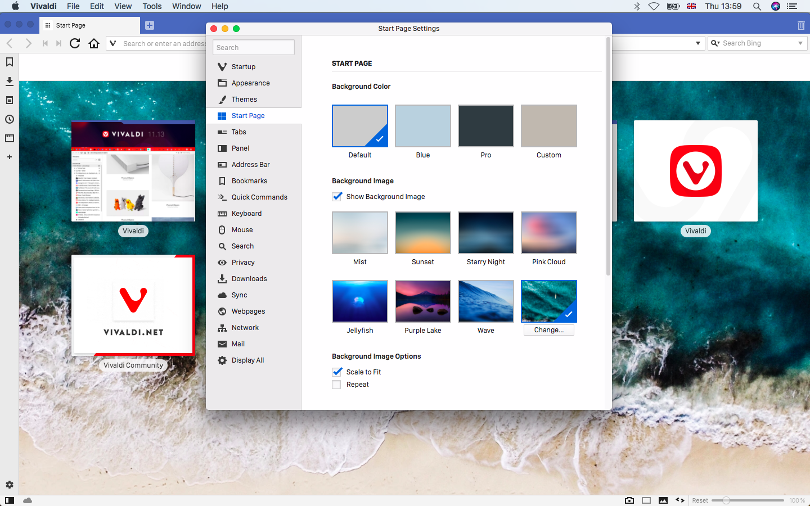Image resolution: width=810 pixels, height=506 pixels.
Task: Click the Vivaldi icon in address field
Action: 113,43
